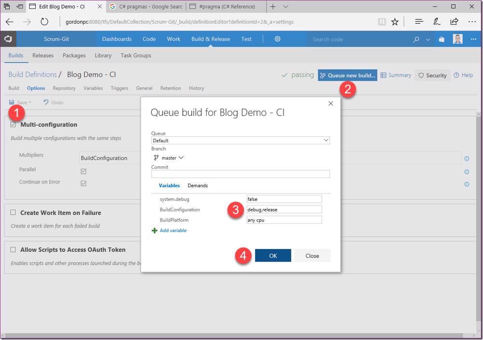Open the Build tab of definition
Viewport: 483px width, 340px height.
point(14,88)
